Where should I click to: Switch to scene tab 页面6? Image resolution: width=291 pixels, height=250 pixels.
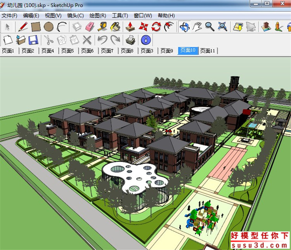click(88, 51)
